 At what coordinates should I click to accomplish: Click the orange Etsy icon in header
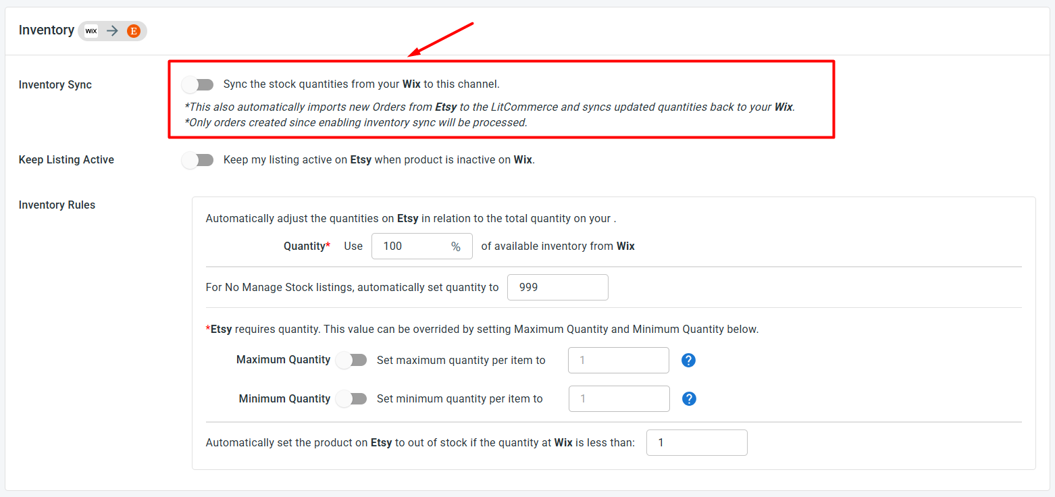[134, 30]
